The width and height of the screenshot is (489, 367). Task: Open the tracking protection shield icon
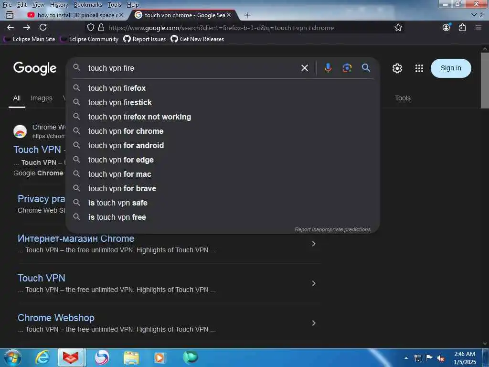pyautogui.click(x=91, y=27)
